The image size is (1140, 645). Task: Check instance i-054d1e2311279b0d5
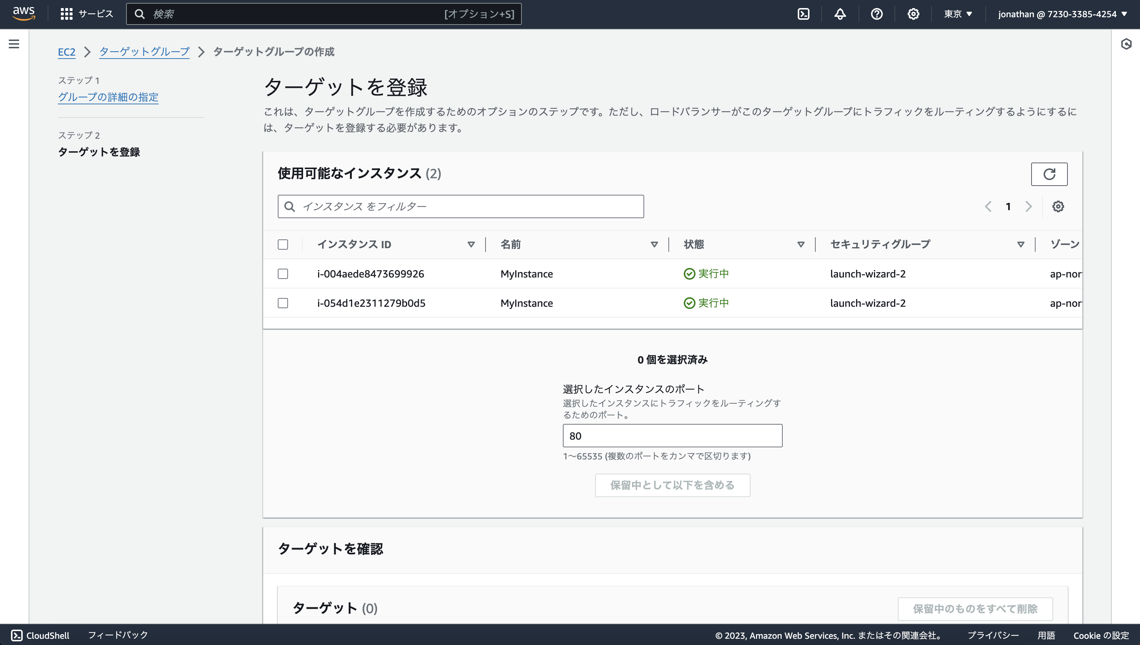pyautogui.click(x=283, y=303)
